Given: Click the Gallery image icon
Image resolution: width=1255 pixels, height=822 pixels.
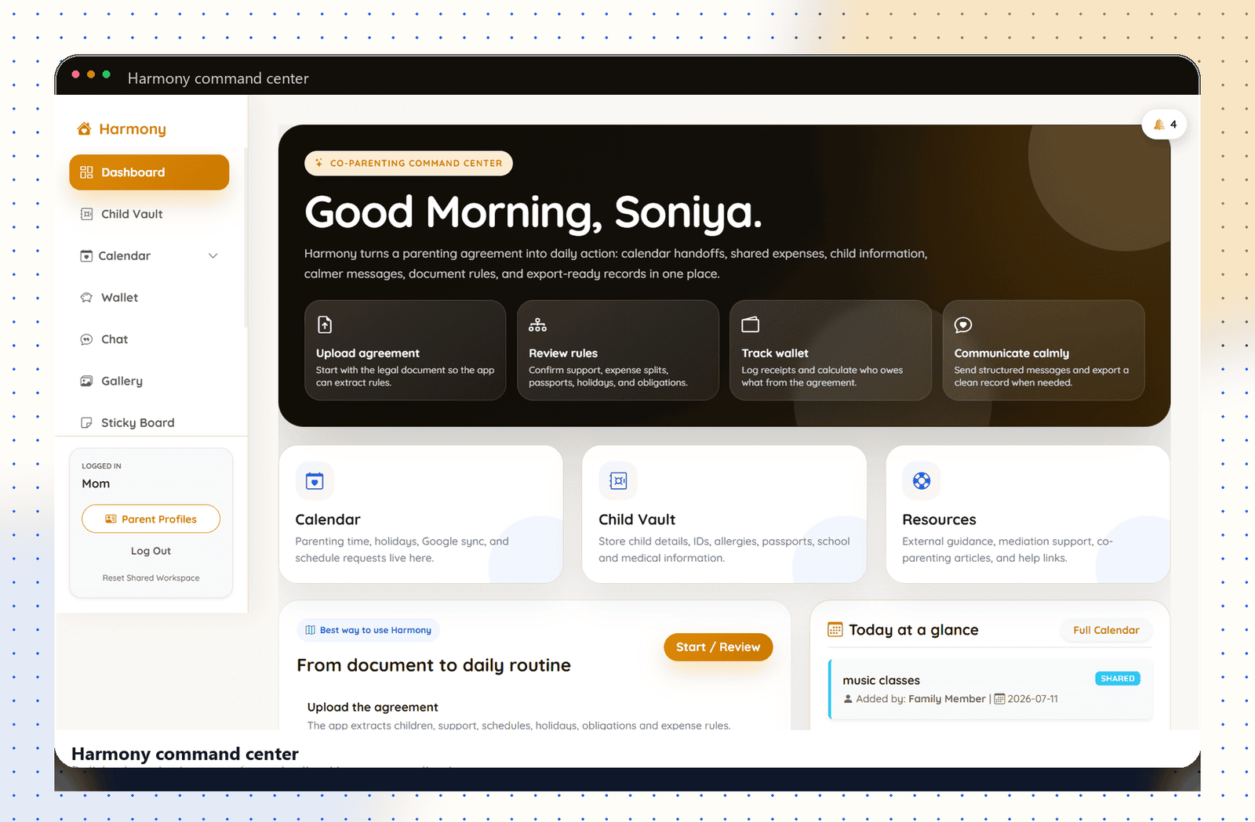Looking at the screenshot, I should coord(87,381).
